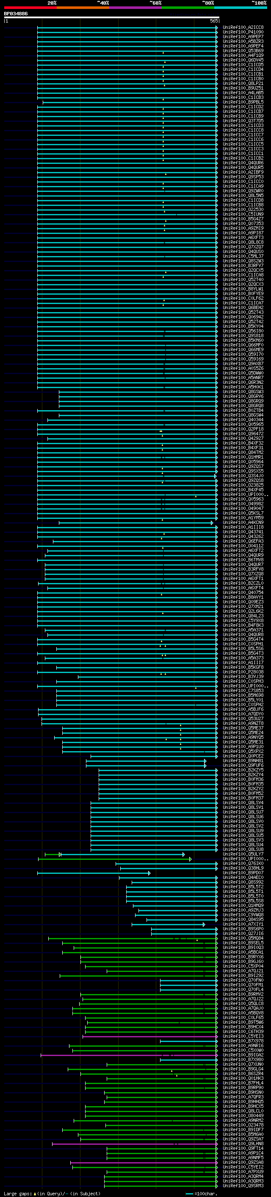271x1197 pixels.
Task: Click the white query sequence ruler bar
Action: (x=111, y=18)
